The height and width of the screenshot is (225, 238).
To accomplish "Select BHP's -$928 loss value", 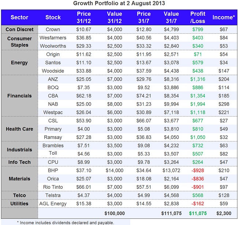I will pyautogui.click(x=198, y=170).
